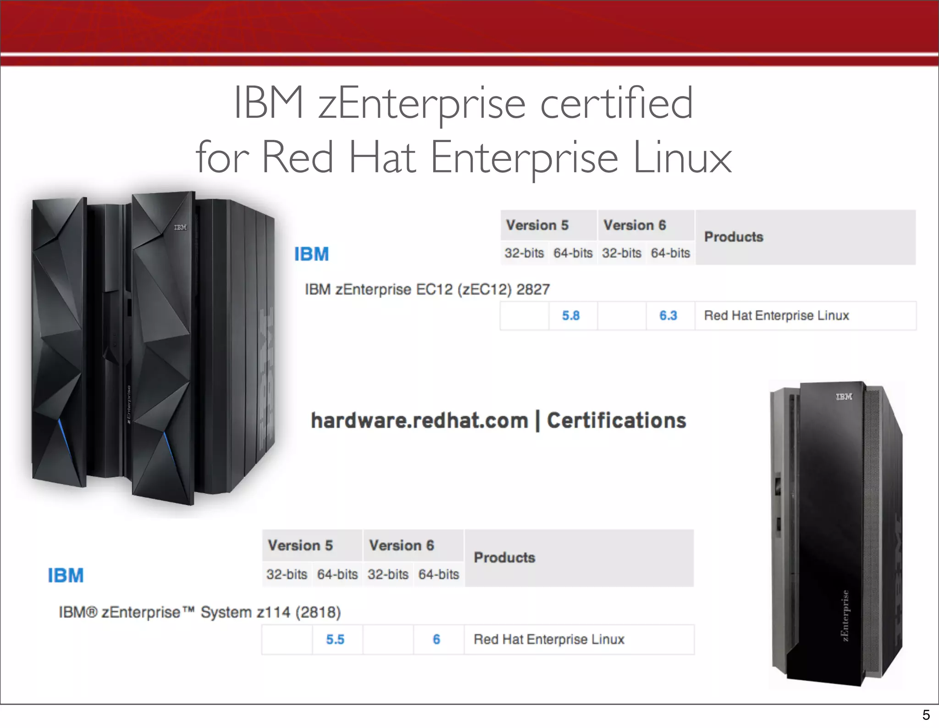Image resolution: width=939 pixels, height=728 pixels.
Task: Click the text 'IBM zEnterprise EC12 (zEC12) 2827'
Action: point(427,289)
